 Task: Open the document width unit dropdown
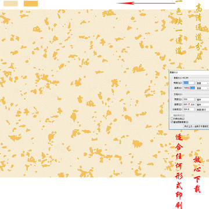point(203,100)
